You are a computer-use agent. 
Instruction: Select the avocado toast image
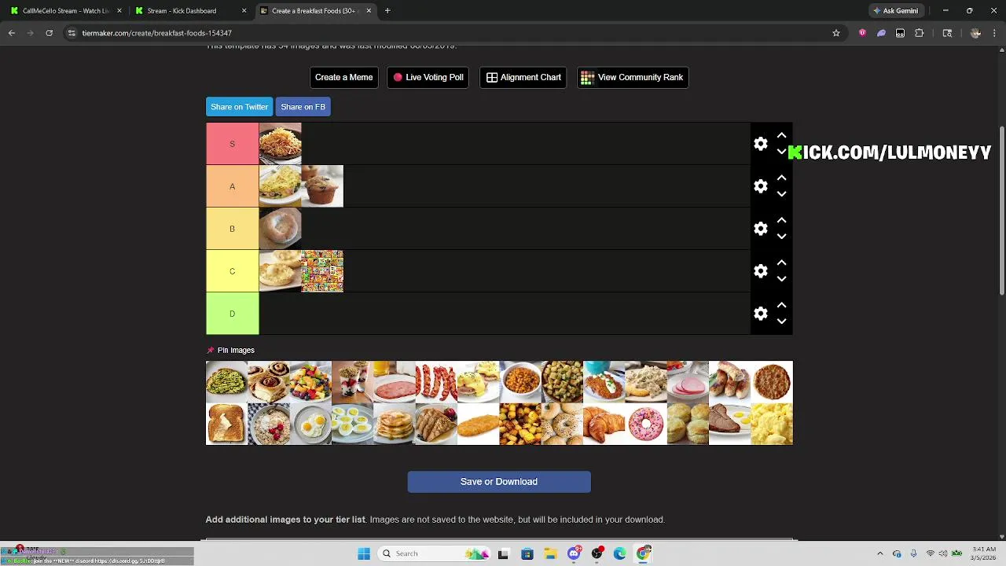226,382
